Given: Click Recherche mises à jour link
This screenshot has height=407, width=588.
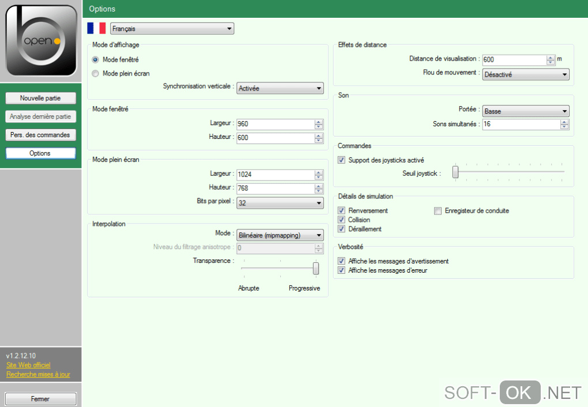Looking at the screenshot, I should coord(38,374).
